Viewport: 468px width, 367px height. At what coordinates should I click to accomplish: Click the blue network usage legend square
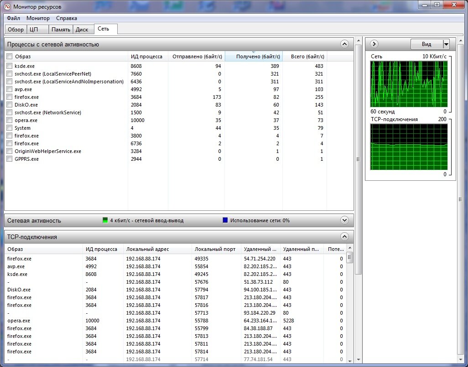225,220
